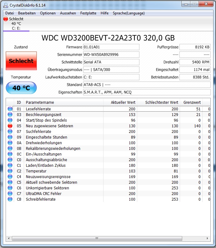The height and width of the screenshot is (248, 216).
Task: Click the Übertragungsmodus field SATA/300
Action: tap(111, 70)
